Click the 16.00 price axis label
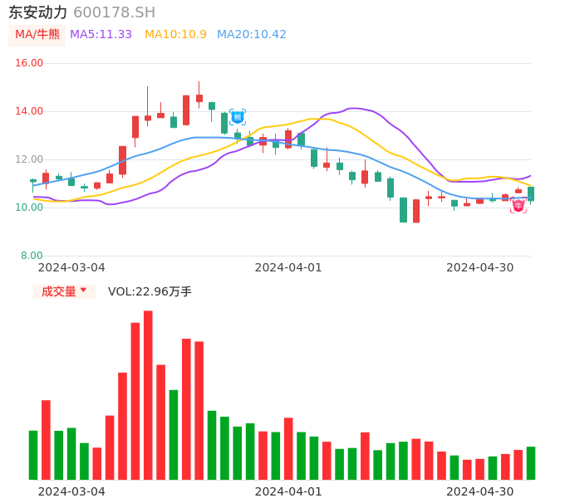The image size is (570, 503). 29,63
